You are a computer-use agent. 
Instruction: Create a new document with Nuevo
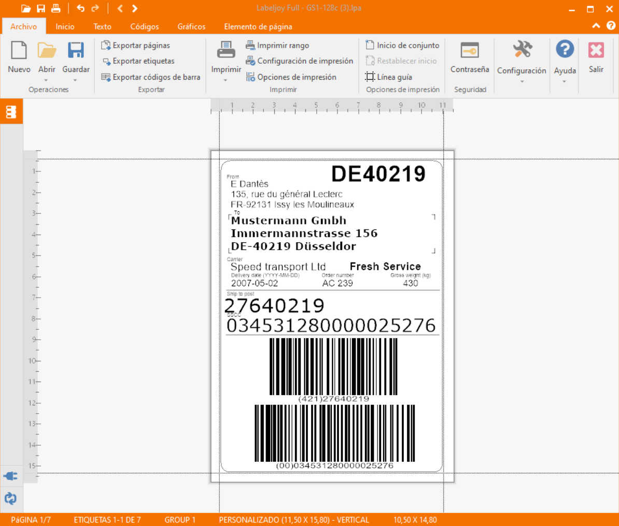coord(19,57)
